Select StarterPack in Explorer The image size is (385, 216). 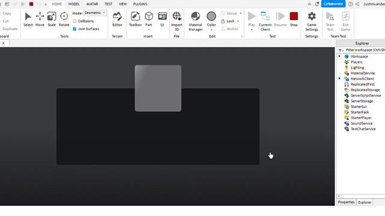(360, 112)
